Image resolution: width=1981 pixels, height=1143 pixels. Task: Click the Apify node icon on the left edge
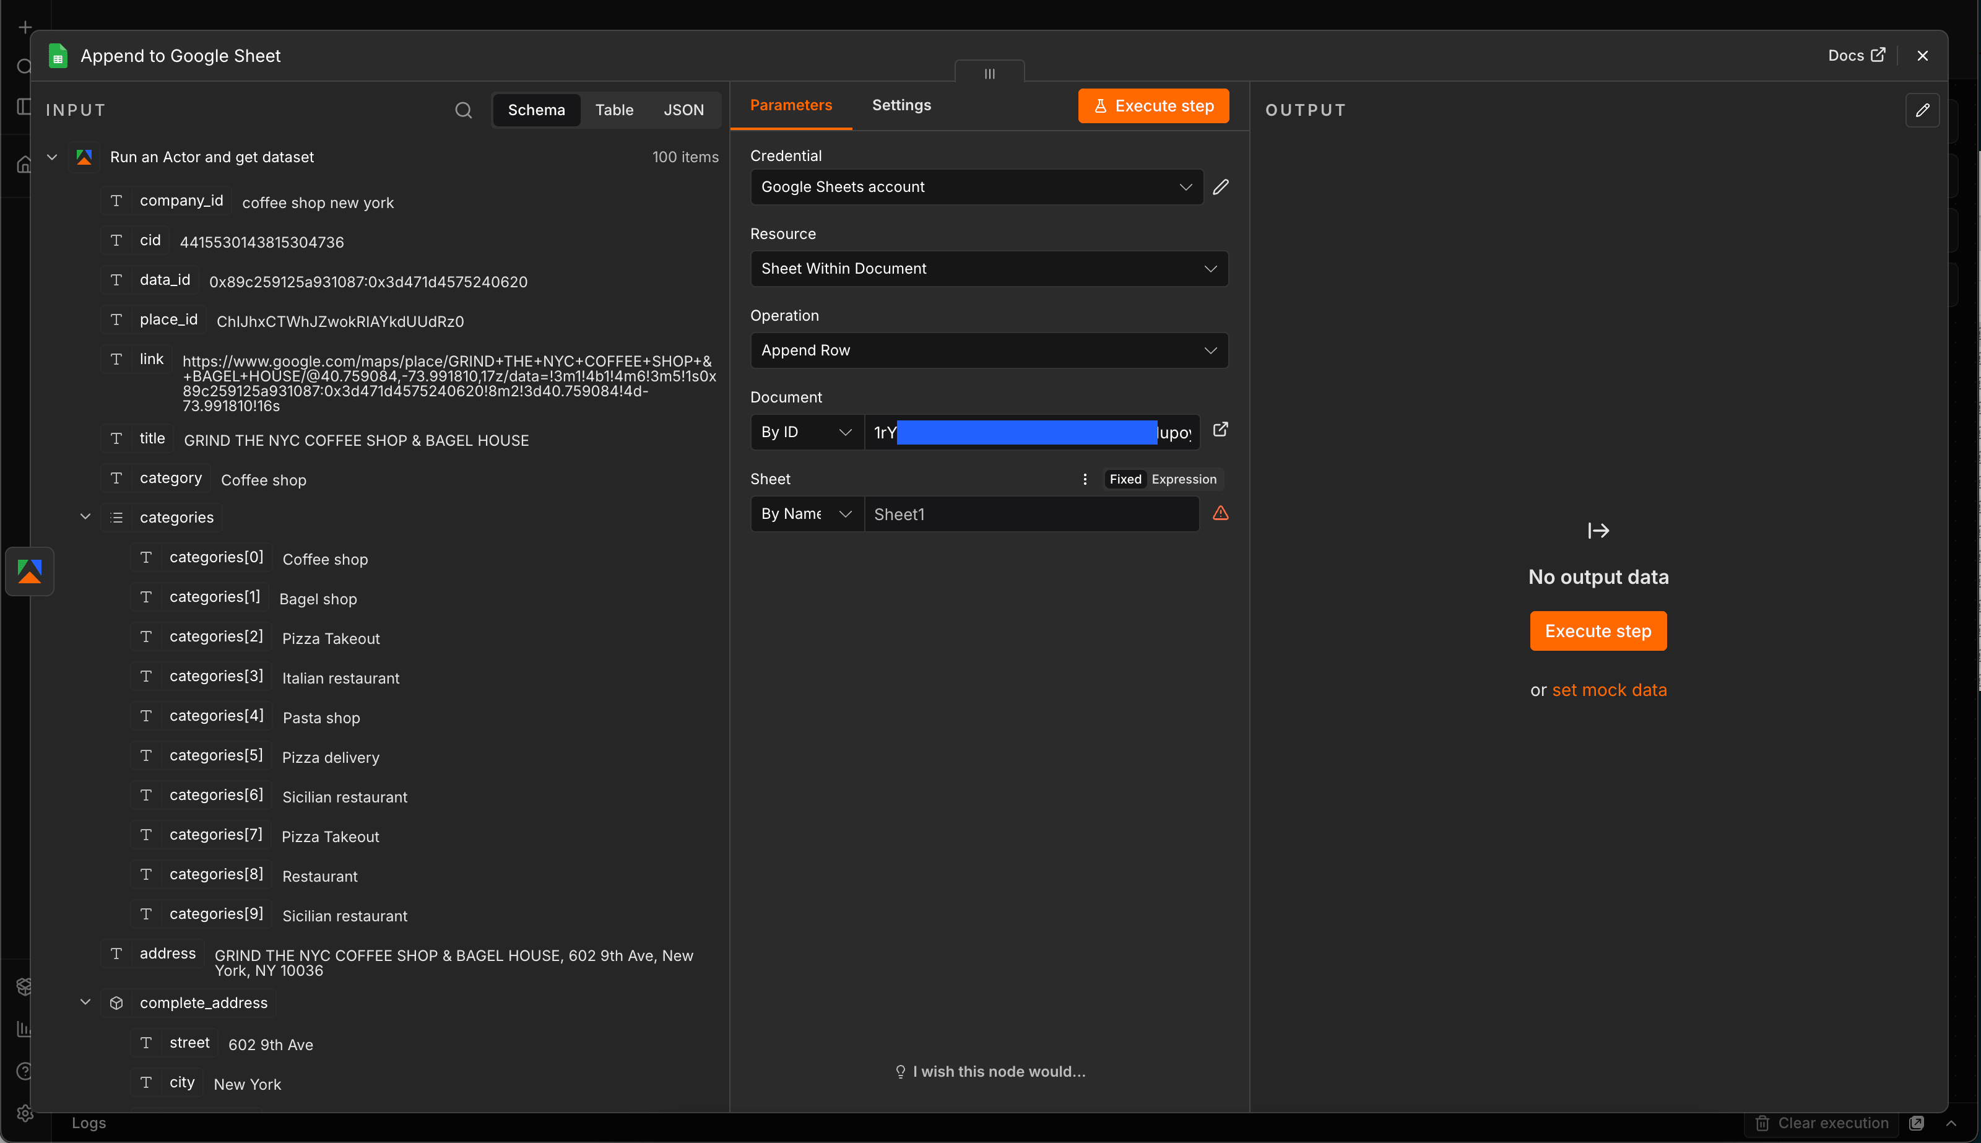coord(30,571)
